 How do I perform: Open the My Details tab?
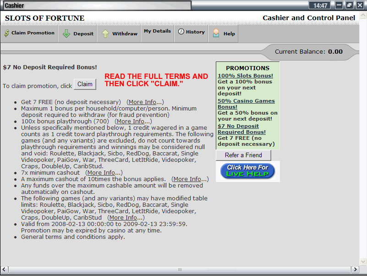pos(157,31)
